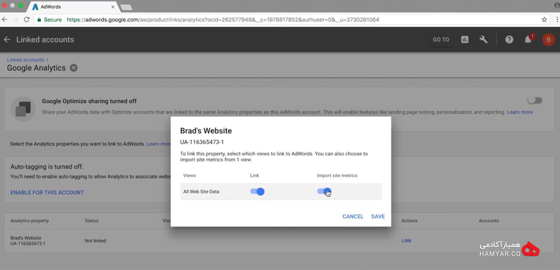Close the AdWords tab
This screenshot has height=270, width=560.
[x=113, y=7]
